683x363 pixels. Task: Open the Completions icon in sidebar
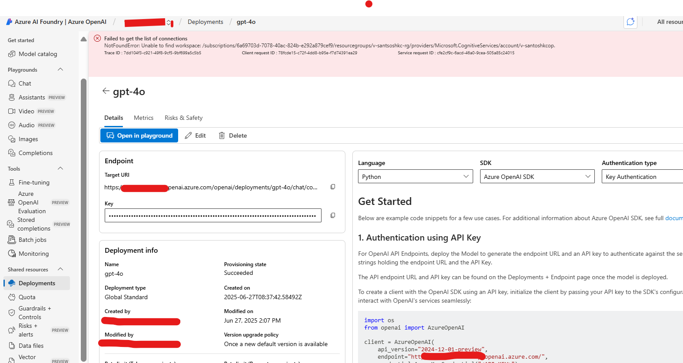click(12, 153)
